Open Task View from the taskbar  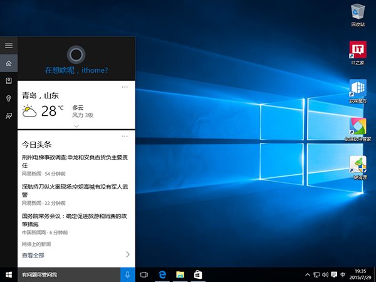point(144,274)
